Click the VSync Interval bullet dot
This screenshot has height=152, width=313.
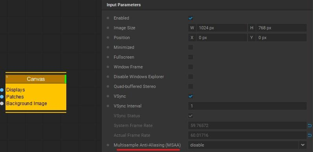(108, 106)
